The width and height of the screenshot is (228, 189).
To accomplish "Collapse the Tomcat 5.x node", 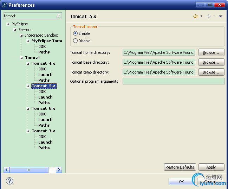I will coord(28,86).
